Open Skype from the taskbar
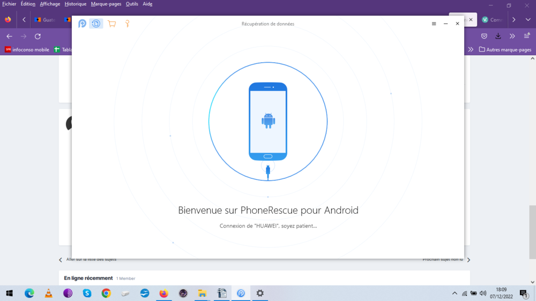 [x=87, y=293]
